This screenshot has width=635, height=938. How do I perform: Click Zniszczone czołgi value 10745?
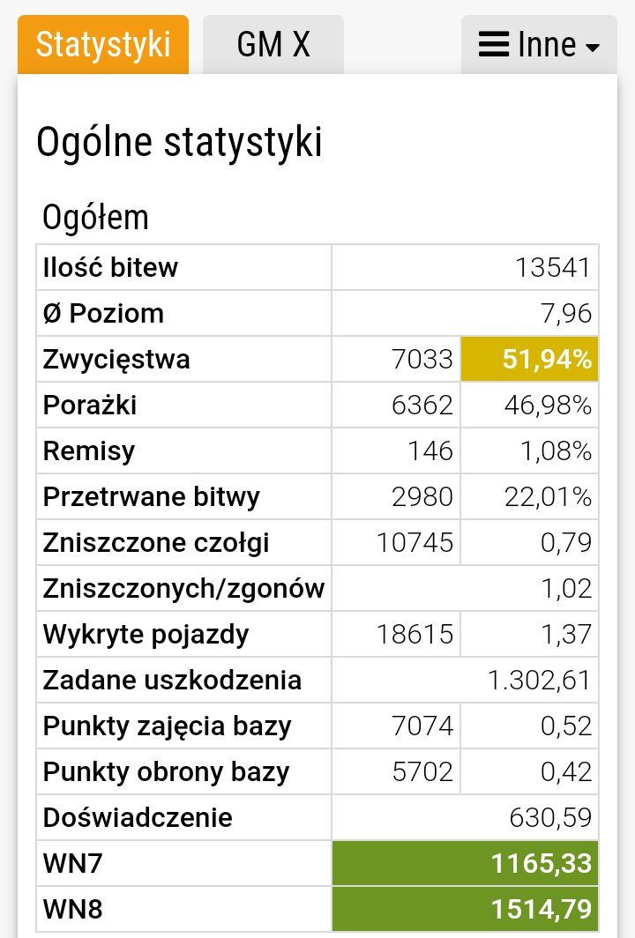pos(415,542)
